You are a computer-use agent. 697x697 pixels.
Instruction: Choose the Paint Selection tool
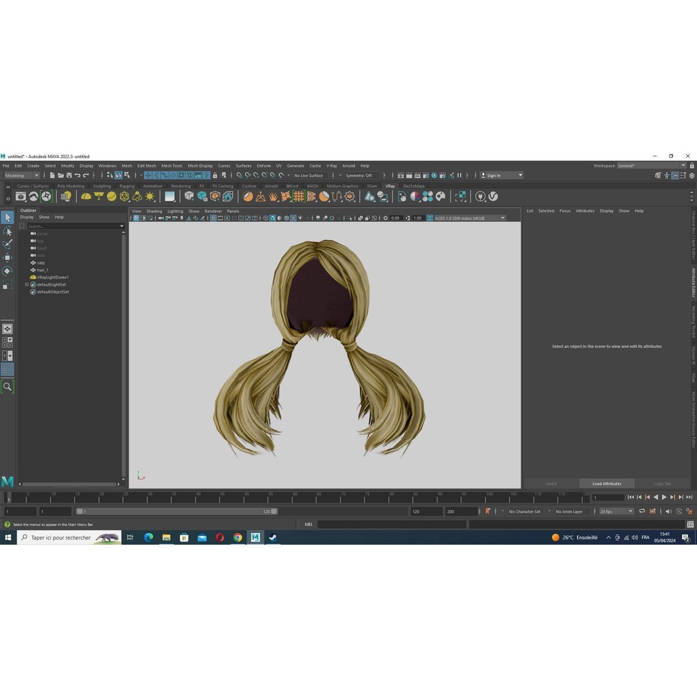[8, 245]
